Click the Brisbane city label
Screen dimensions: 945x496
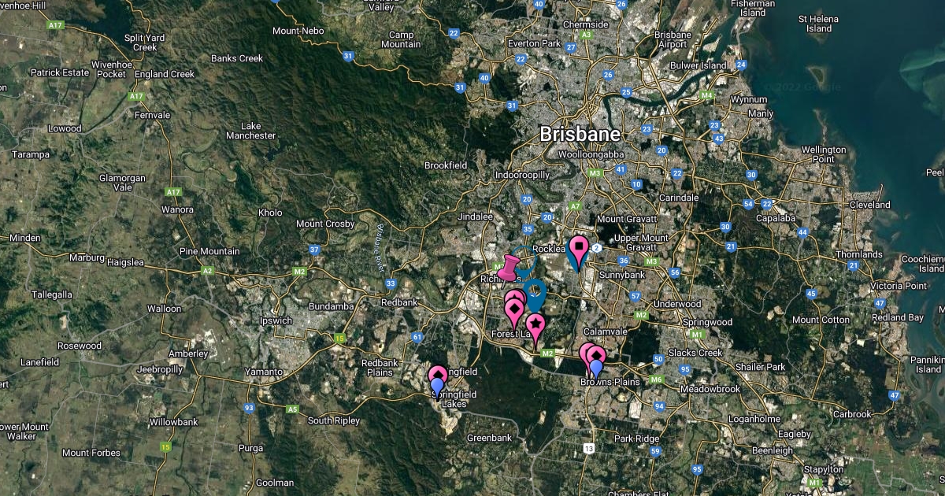point(580,135)
